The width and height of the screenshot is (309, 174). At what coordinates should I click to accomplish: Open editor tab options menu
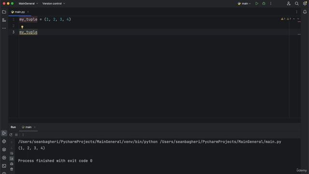296,12
